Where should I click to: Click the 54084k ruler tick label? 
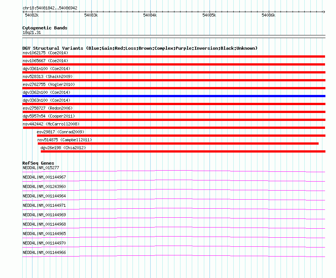point(150,15)
